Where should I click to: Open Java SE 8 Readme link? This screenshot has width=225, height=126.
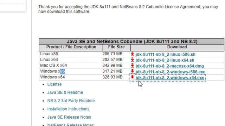tap(65, 92)
